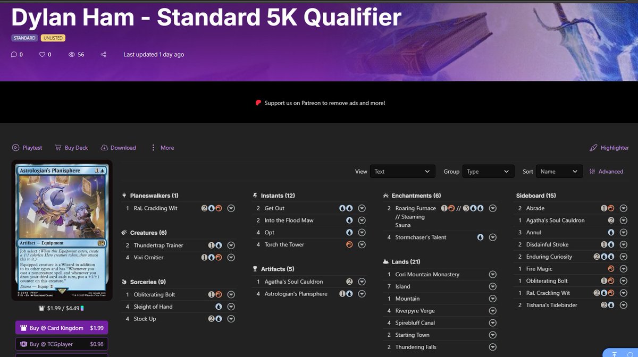Open dropdown arrow next to Fire Magic
The width and height of the screenshot is (638, 357).
click(624, 269)
